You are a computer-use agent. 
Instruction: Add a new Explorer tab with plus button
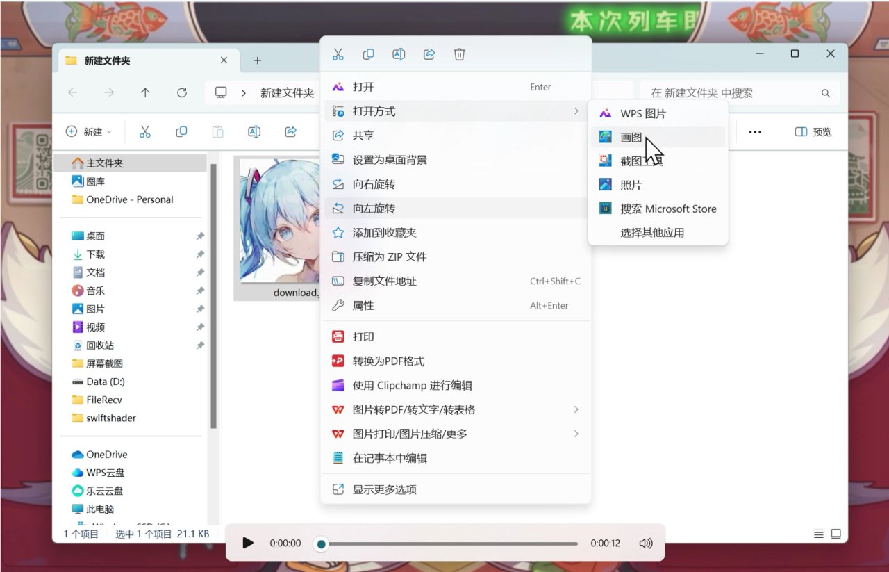click(257, 60)
